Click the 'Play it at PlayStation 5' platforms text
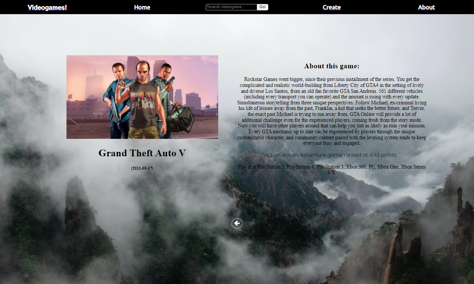Screen dimensions: 474x284 332,170
